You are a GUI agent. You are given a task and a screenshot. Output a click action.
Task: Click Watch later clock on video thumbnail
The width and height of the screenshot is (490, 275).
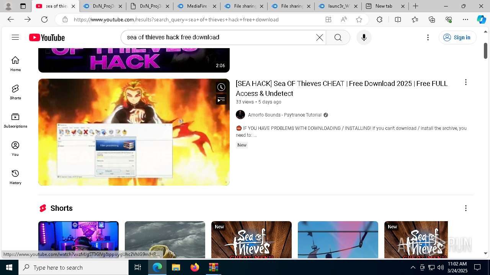[221, 87]
